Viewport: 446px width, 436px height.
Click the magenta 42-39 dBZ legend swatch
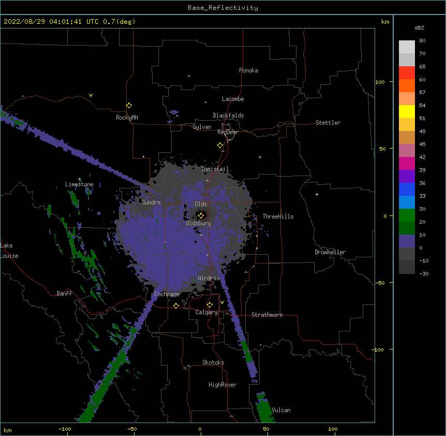tap(407, 164)
